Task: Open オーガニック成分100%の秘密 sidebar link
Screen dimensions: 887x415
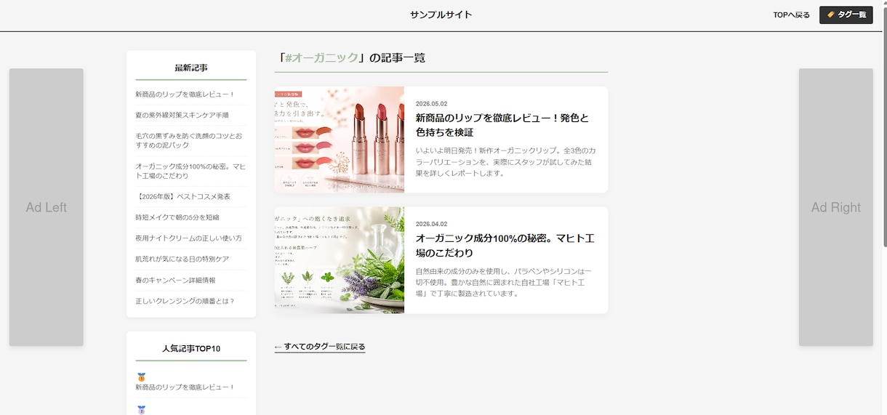Action: point(190,171)
